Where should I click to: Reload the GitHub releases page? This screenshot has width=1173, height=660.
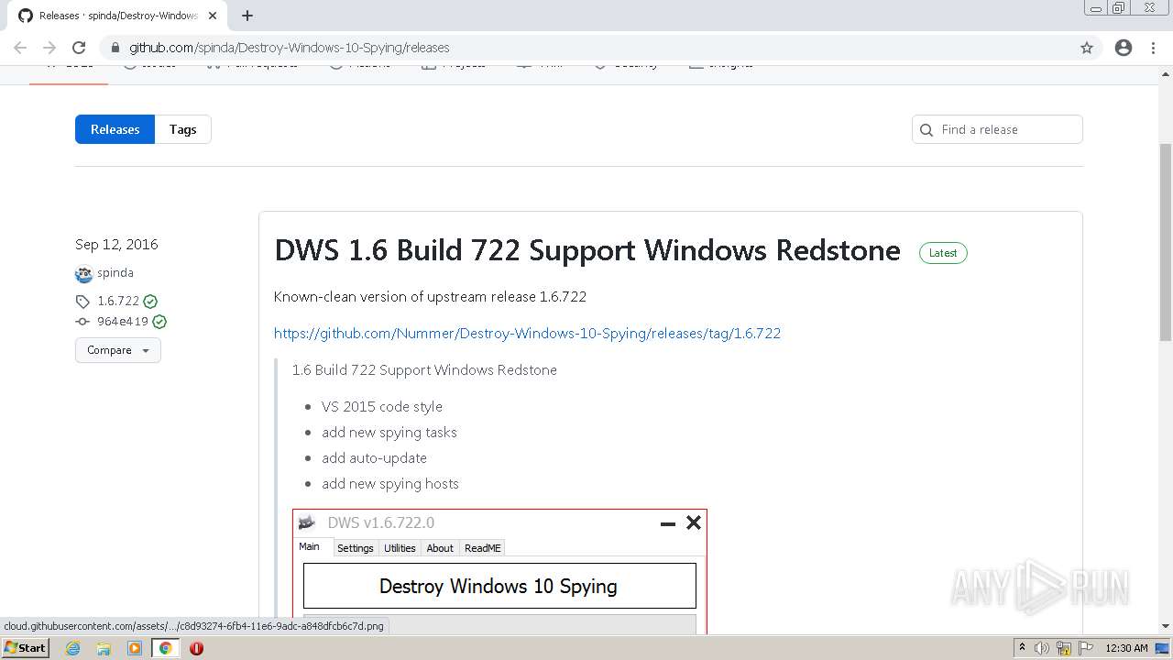point(79,48)
